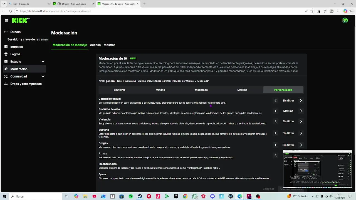
Task: Open browser Settings and more menu
Action: [338, 11]
